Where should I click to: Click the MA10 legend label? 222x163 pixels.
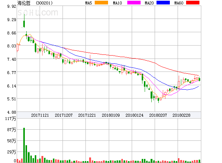pos(118,3)
